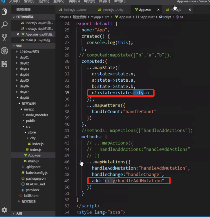Select src in the breadcrumb

point(107,17)
